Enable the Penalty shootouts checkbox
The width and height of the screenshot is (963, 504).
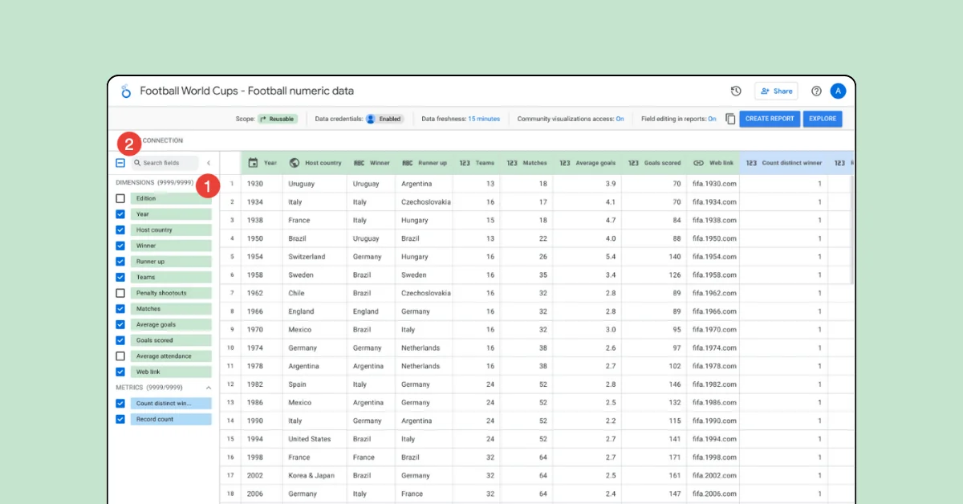[x=120, y=293]
